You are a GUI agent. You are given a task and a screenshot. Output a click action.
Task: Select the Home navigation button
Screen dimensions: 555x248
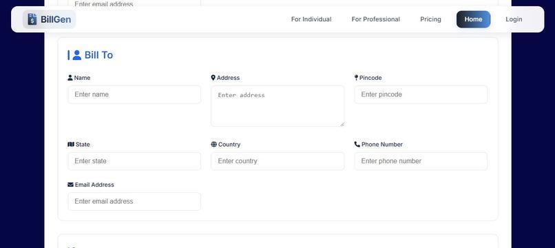coord(473,19)
